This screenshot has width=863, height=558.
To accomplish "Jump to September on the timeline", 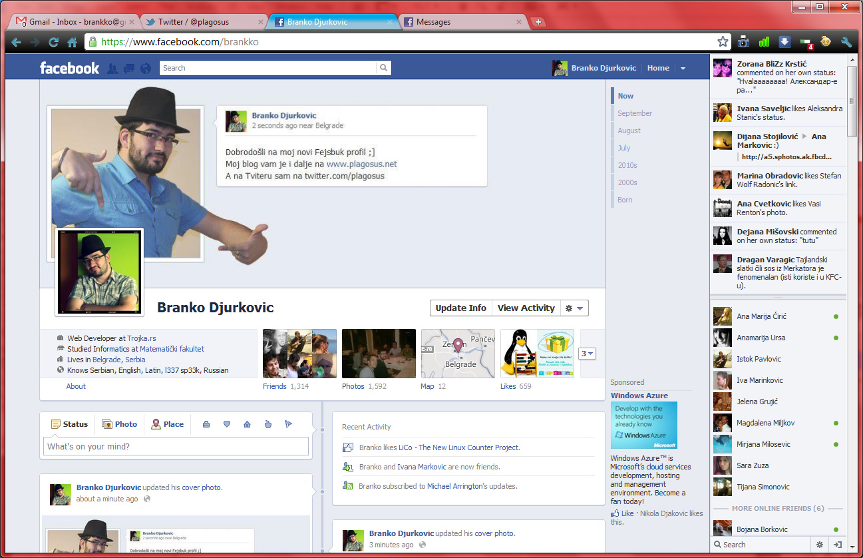I will pos(634,113).
